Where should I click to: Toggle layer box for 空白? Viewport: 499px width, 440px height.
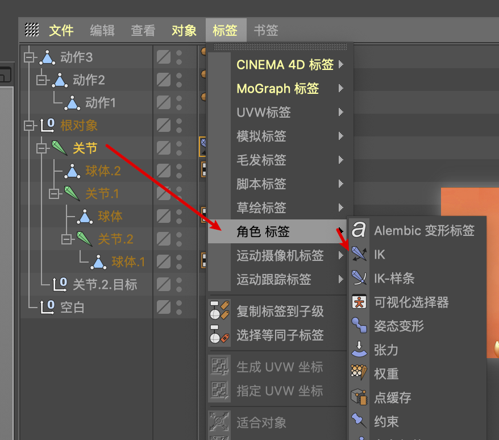point(164,307)
